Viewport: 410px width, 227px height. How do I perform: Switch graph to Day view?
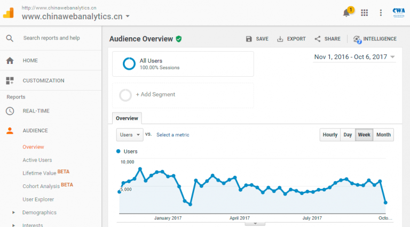click(x=348, y=135)
